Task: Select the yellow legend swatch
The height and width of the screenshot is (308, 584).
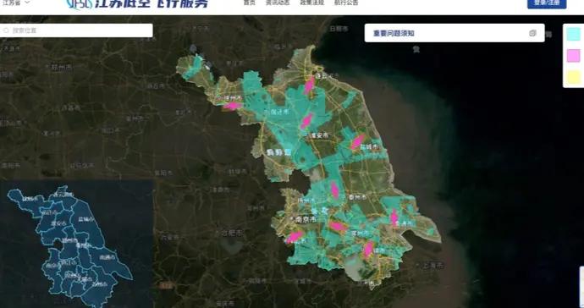Action: click(574, 77)
